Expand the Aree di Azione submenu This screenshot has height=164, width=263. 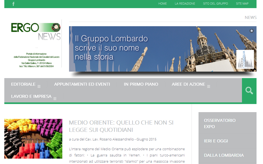(209, 86)
